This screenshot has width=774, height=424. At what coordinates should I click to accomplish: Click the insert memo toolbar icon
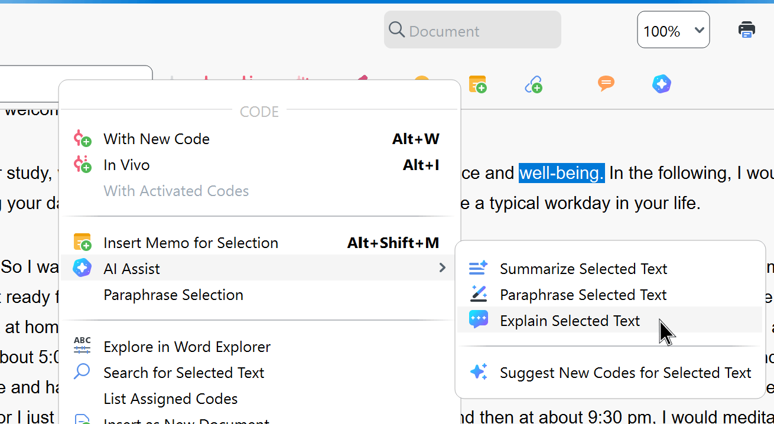[477, 84]
